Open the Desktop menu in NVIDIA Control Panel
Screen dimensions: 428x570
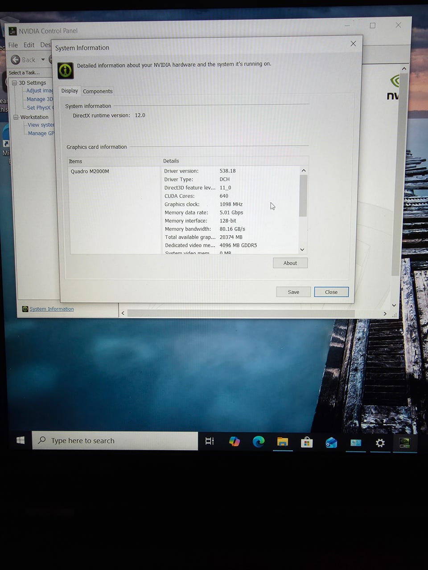tap(45, 45)
